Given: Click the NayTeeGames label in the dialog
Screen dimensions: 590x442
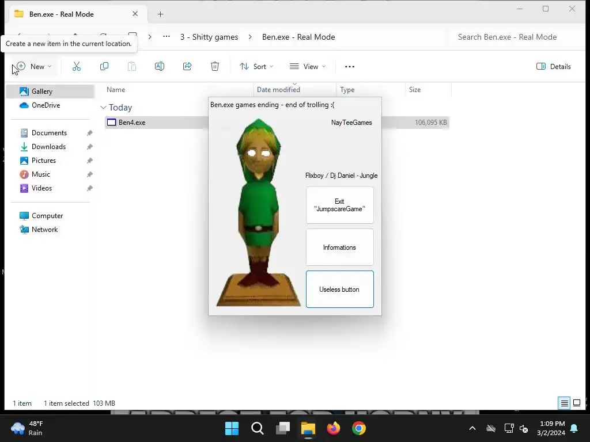Looking at the screenshot, I should pyautogui.click(x=351, y=123).
